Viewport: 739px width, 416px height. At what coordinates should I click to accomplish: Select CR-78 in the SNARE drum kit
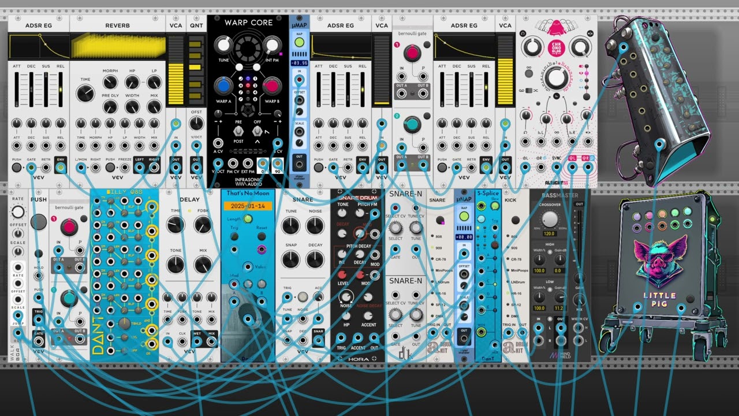click(x=432, y=259)
